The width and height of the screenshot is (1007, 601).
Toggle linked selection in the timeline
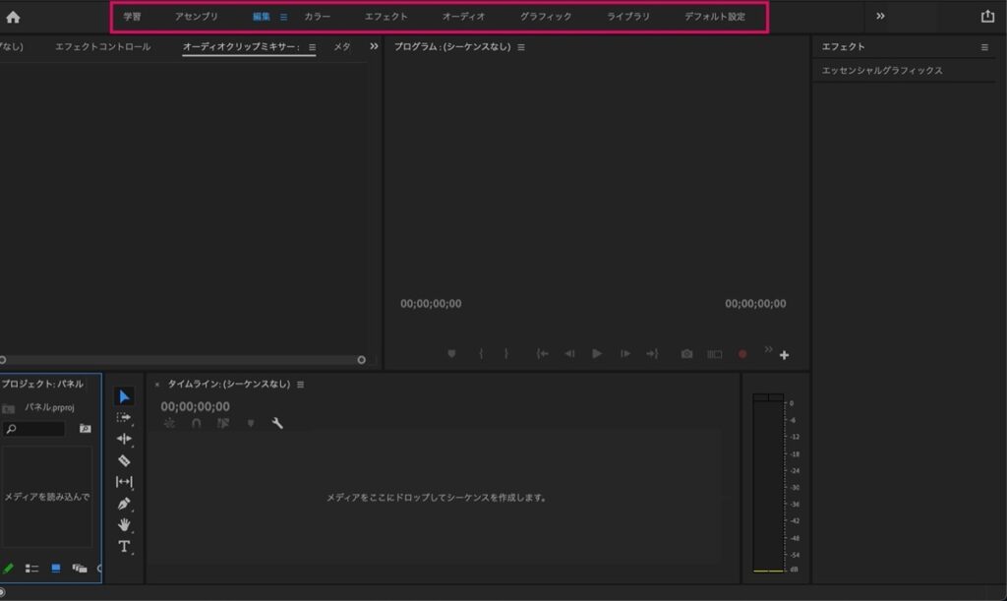point(223,423)
